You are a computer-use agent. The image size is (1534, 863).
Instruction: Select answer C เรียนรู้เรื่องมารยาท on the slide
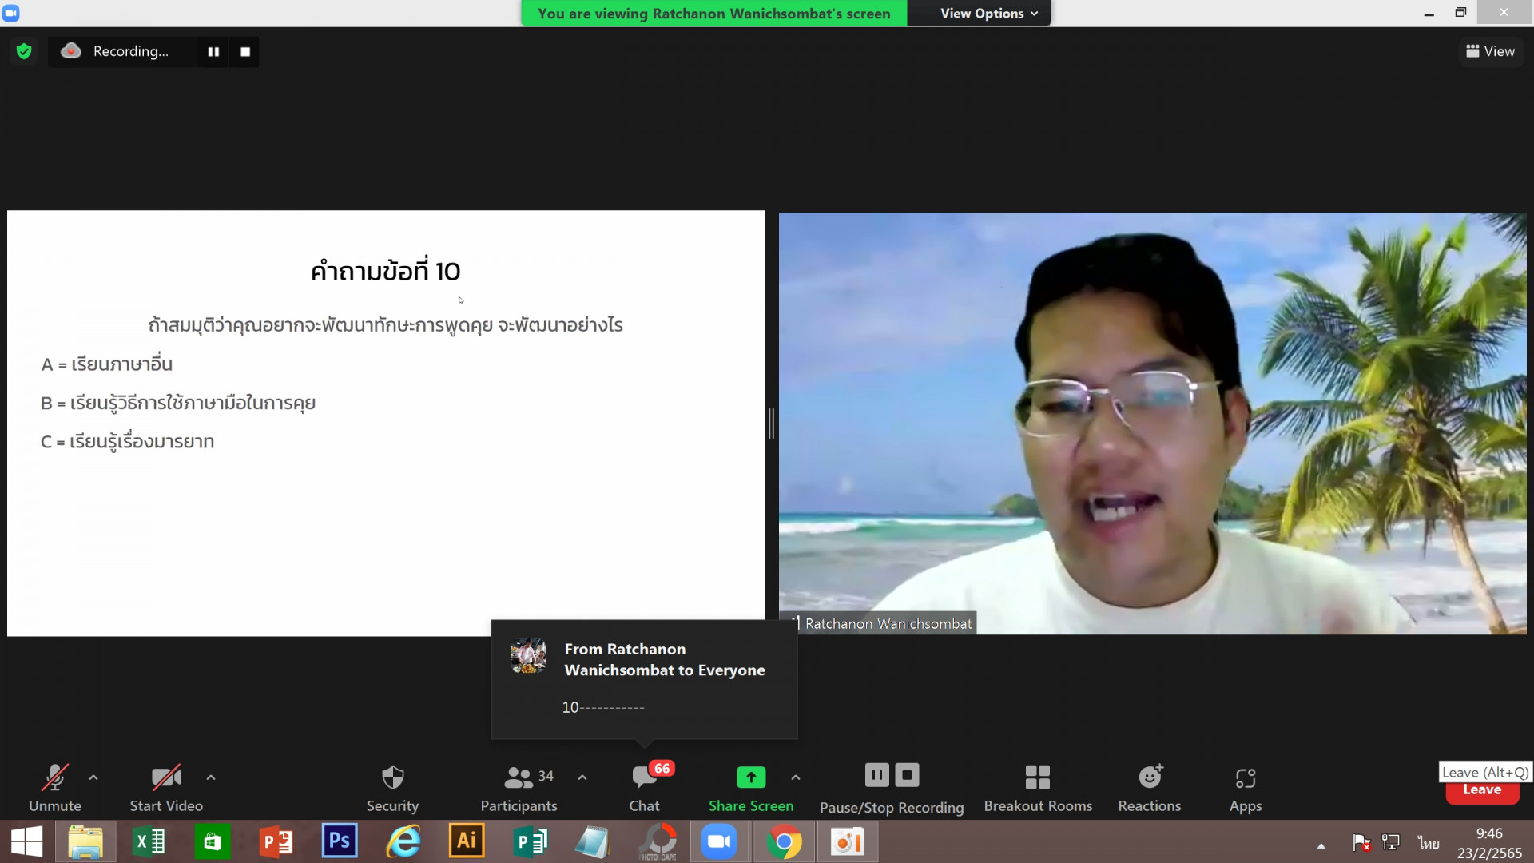pyautogui.click(x=127, y=442)
